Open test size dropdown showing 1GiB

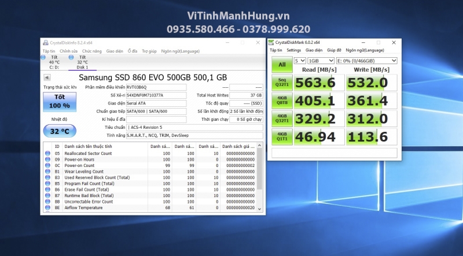click(321, 61)
